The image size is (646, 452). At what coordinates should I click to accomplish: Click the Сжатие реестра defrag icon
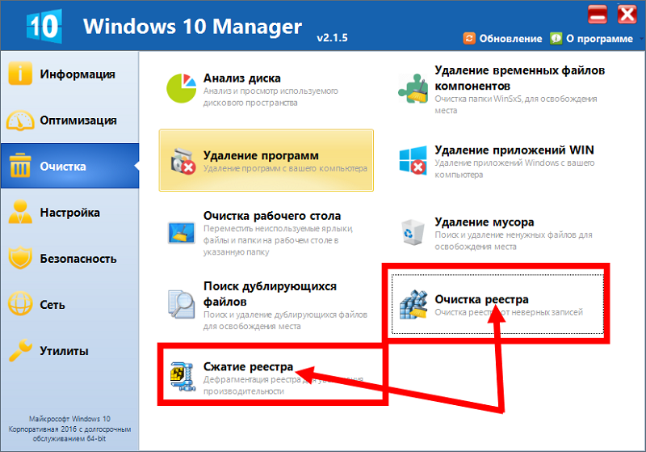coord(182,376)
